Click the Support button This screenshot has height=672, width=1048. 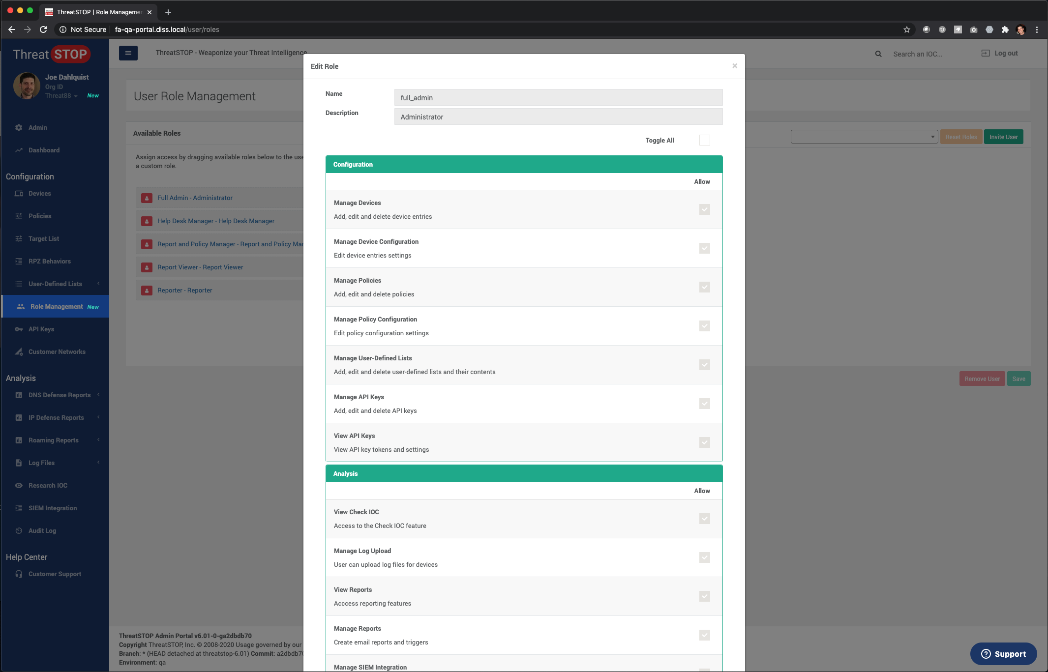1003,654
